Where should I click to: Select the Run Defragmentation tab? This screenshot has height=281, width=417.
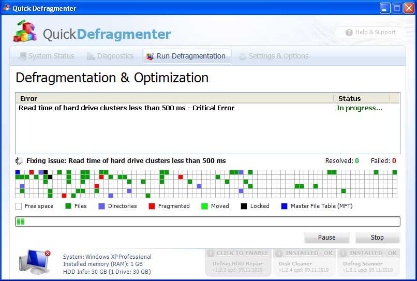(187, 56)
